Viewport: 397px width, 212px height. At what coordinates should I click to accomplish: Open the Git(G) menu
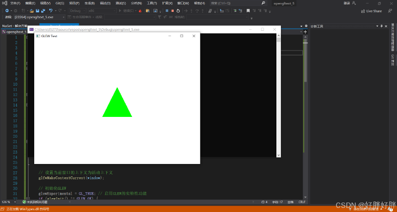click(60, 3)
